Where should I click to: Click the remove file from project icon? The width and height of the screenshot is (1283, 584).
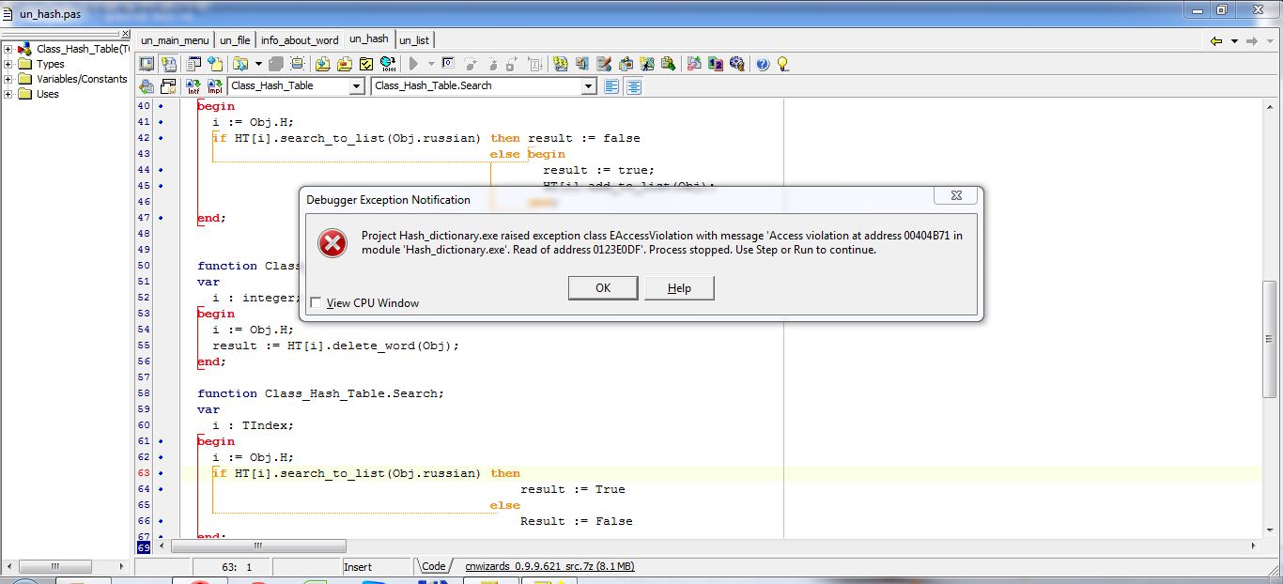(344, 64)
